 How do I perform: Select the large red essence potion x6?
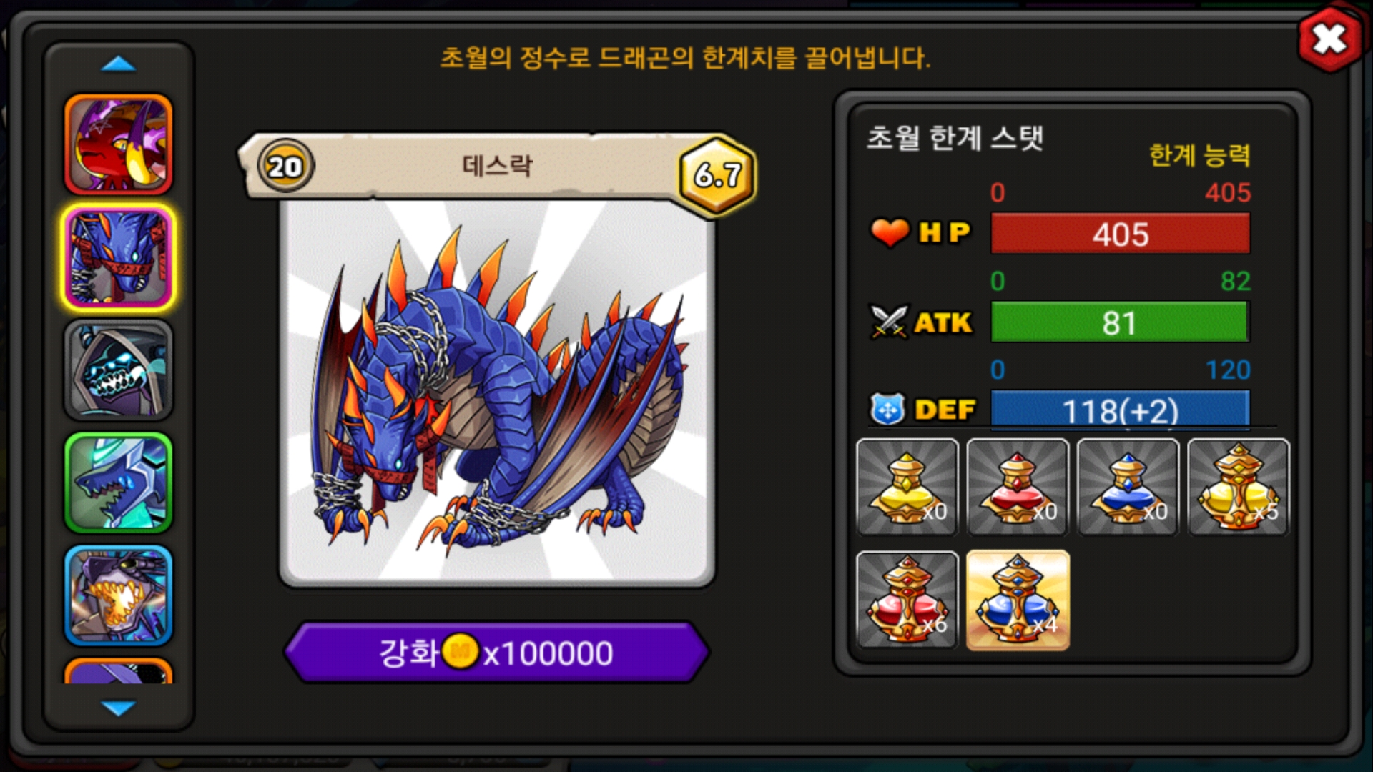[907, 600]
